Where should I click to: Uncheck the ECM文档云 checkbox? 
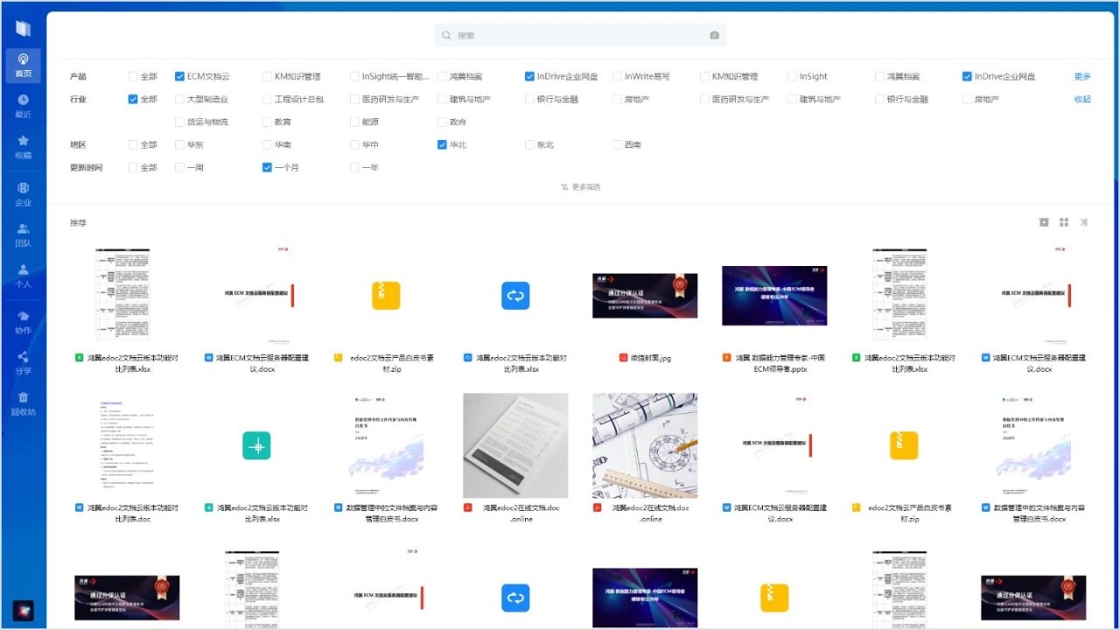(x=179, y=76)
